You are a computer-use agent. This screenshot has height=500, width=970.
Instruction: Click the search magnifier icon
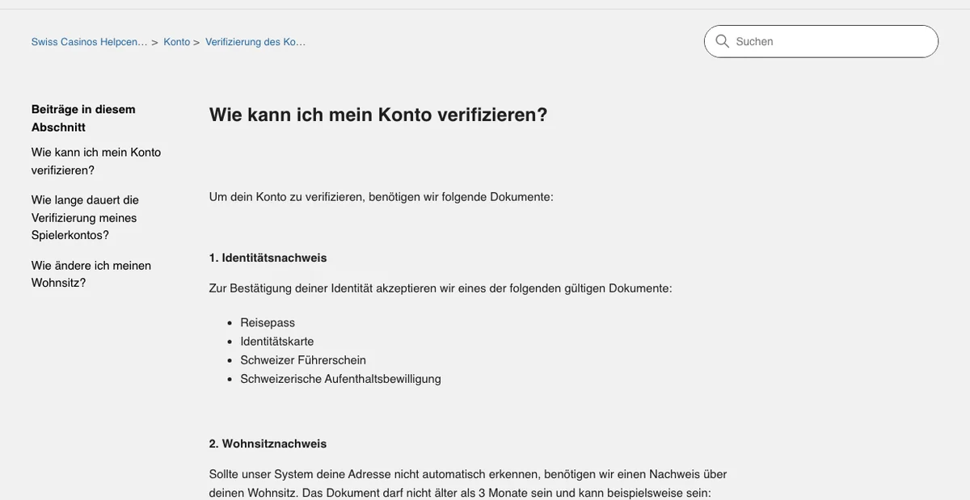point(723,41)
